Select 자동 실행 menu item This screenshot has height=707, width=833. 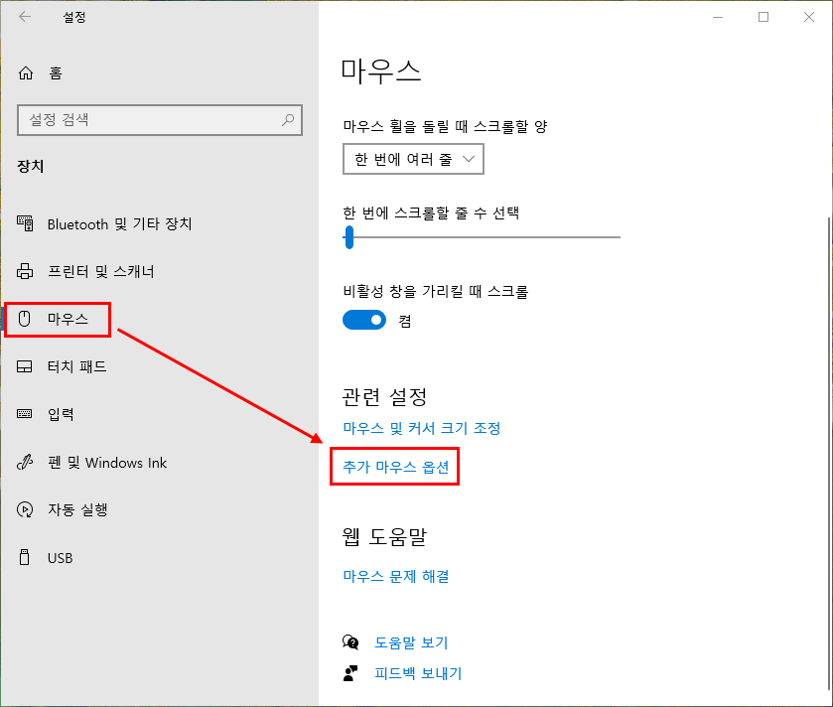tap(77, 509)
